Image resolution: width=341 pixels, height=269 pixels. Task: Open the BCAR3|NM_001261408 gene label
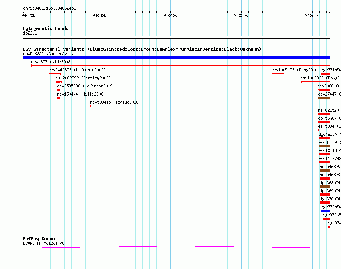44,244
